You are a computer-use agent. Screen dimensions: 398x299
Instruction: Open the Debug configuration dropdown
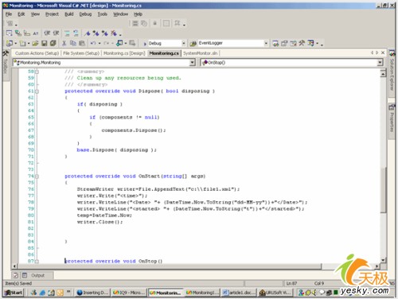[184, 43]
